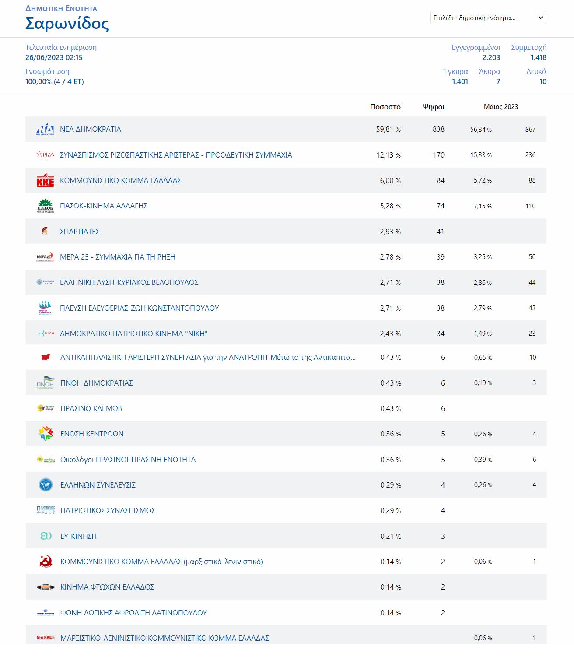Open the ΕΛΛΗΝΩΝ ΣΥΝΕΛΕΥΣΙΣ link
The height and width of the screenshot is (660, 574).
tap(98, 485)
